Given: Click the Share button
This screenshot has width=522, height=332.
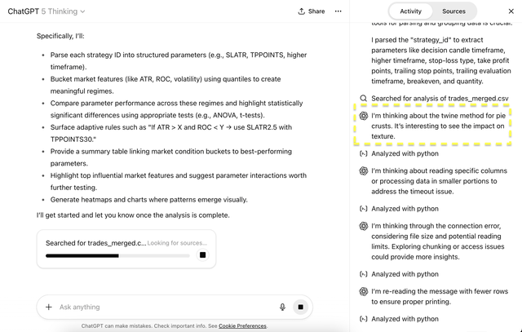Looking at the screenshot, I should (312, 11).
